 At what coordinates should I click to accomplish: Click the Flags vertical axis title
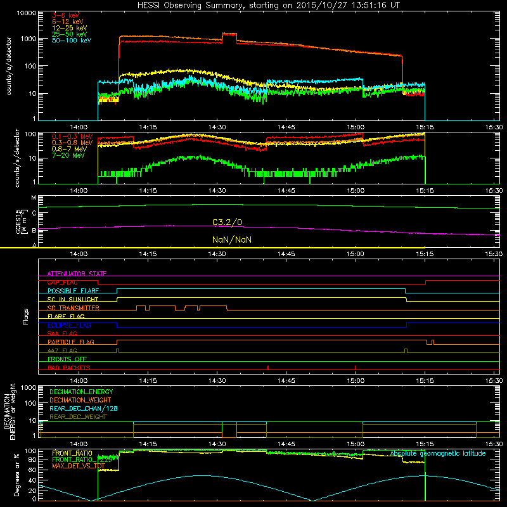(x=25, y=317)
